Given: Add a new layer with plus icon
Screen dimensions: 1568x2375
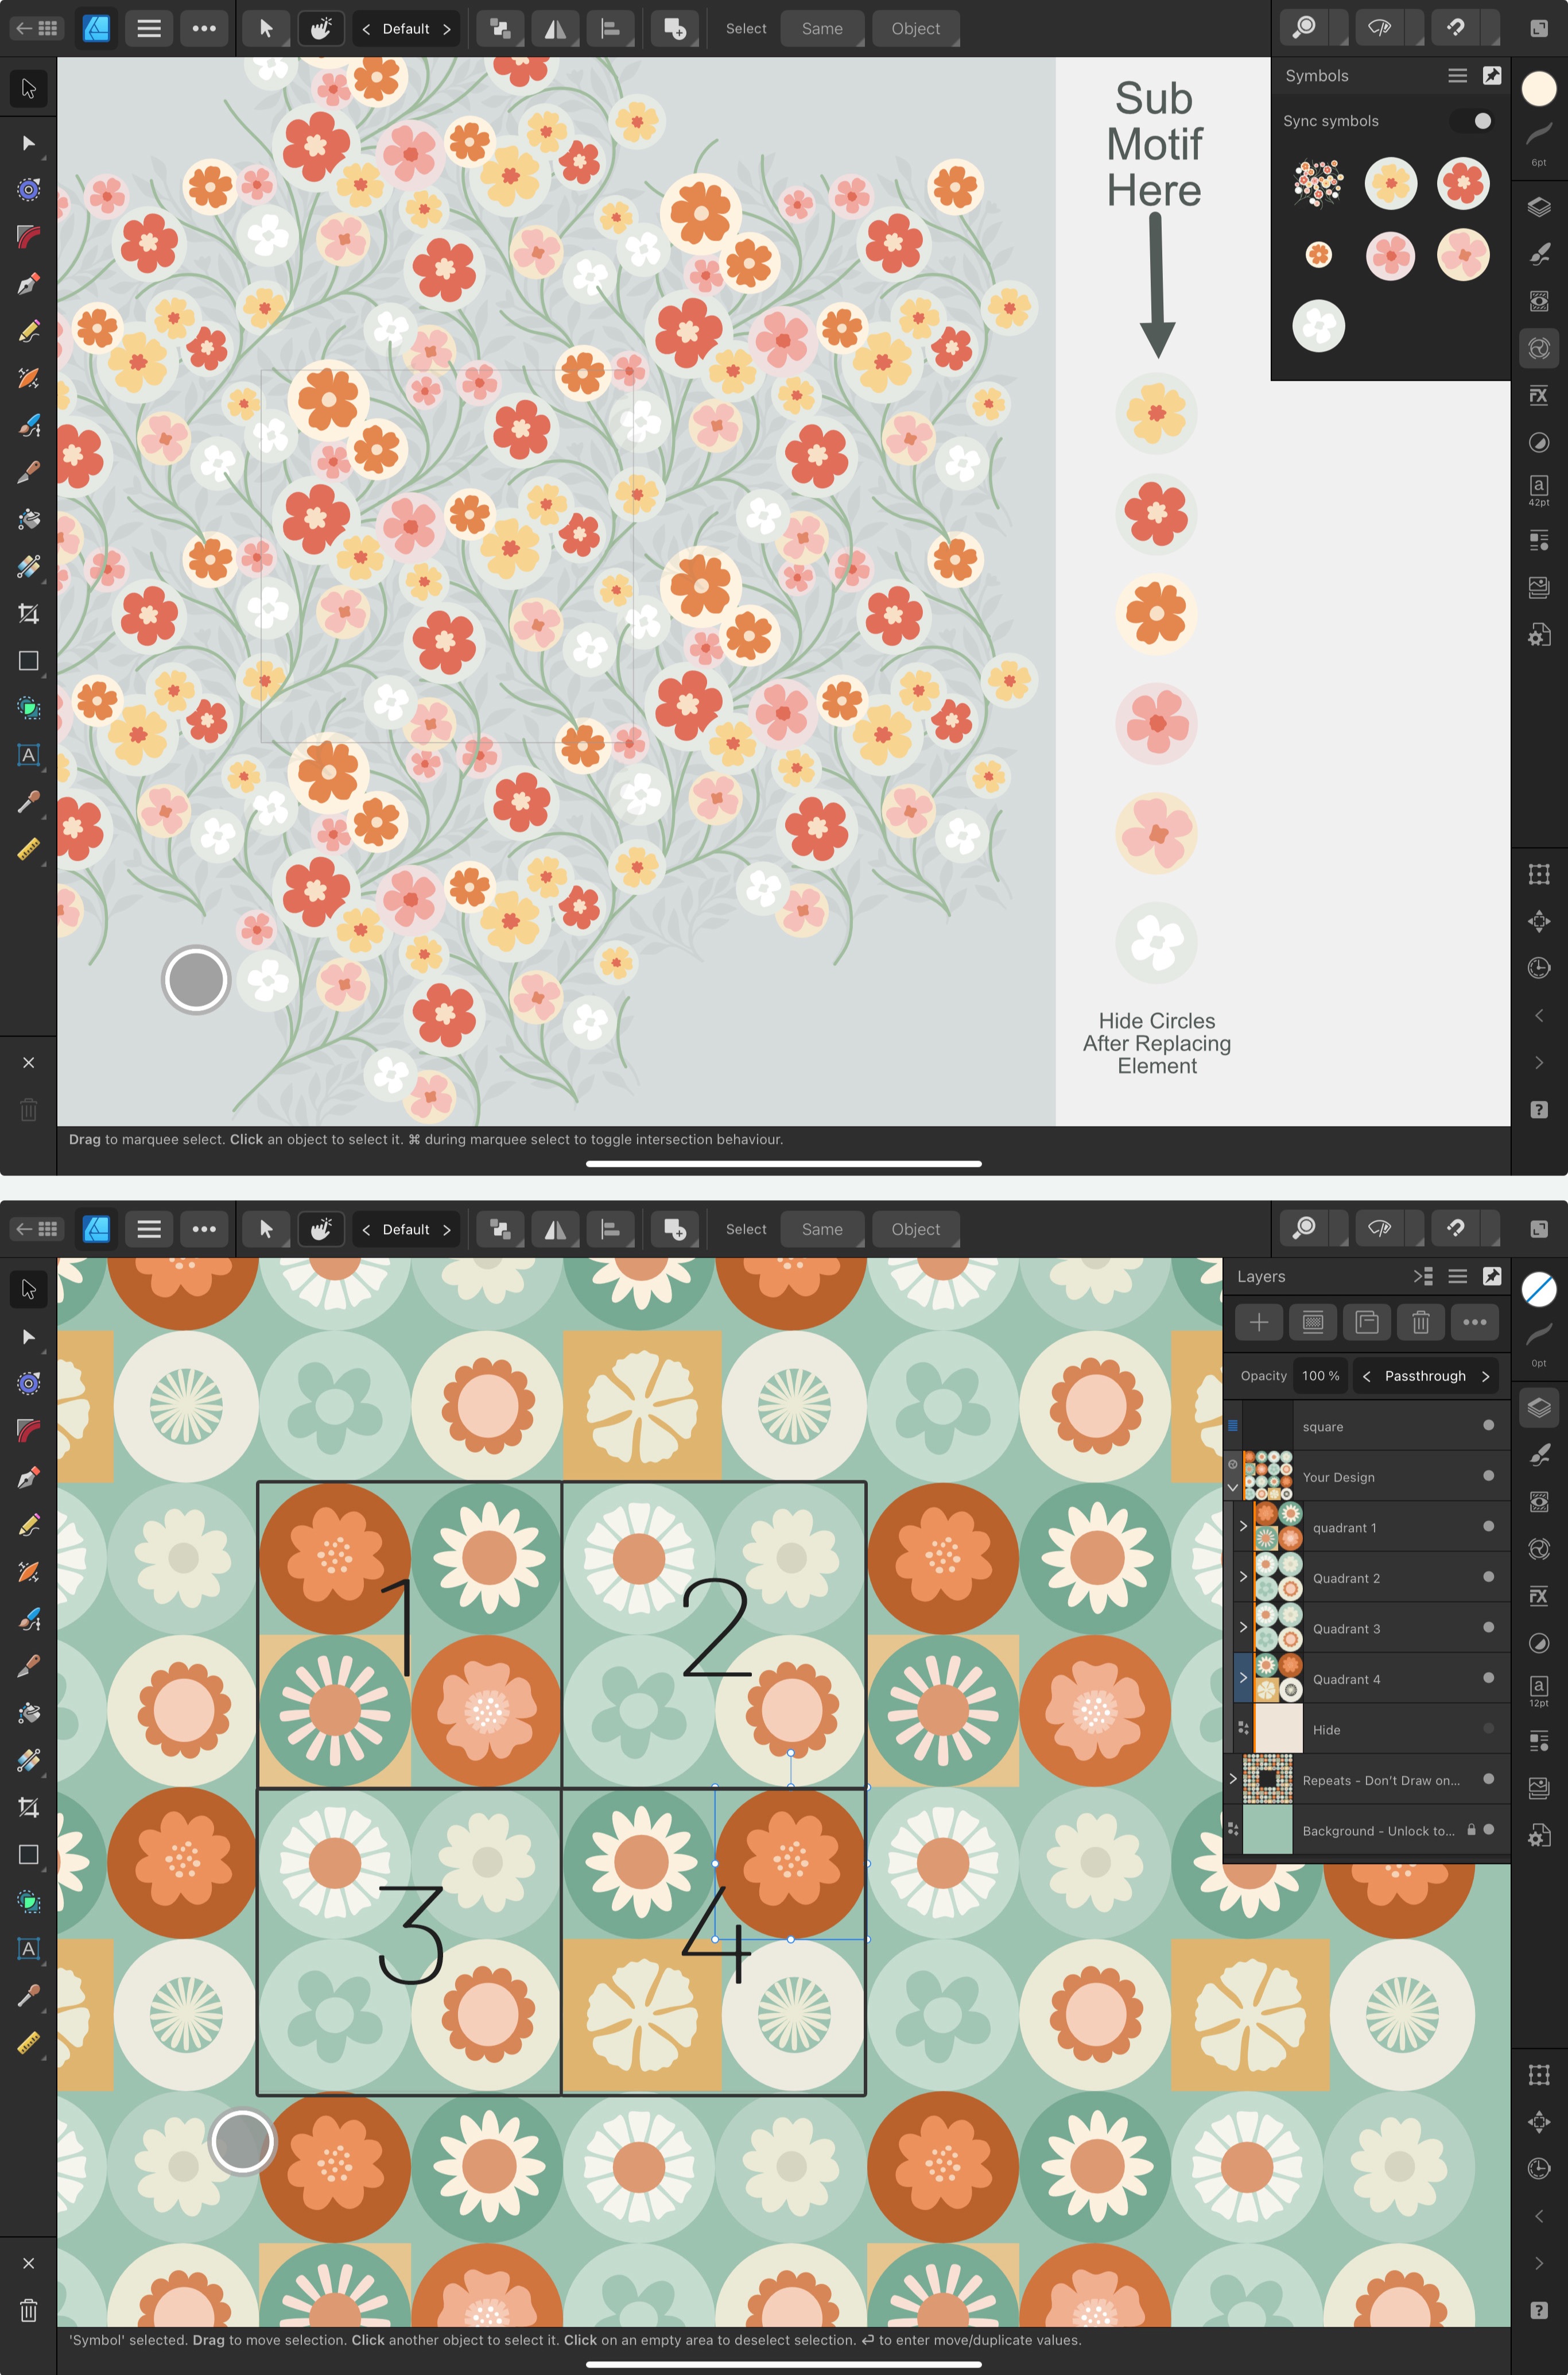Looking at the screenshot, I should [1259, 1321].
